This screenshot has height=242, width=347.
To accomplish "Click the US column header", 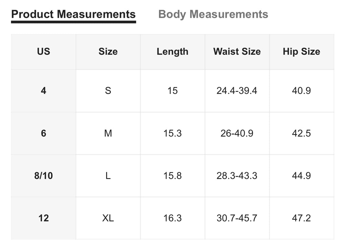I will coord(43,52).
